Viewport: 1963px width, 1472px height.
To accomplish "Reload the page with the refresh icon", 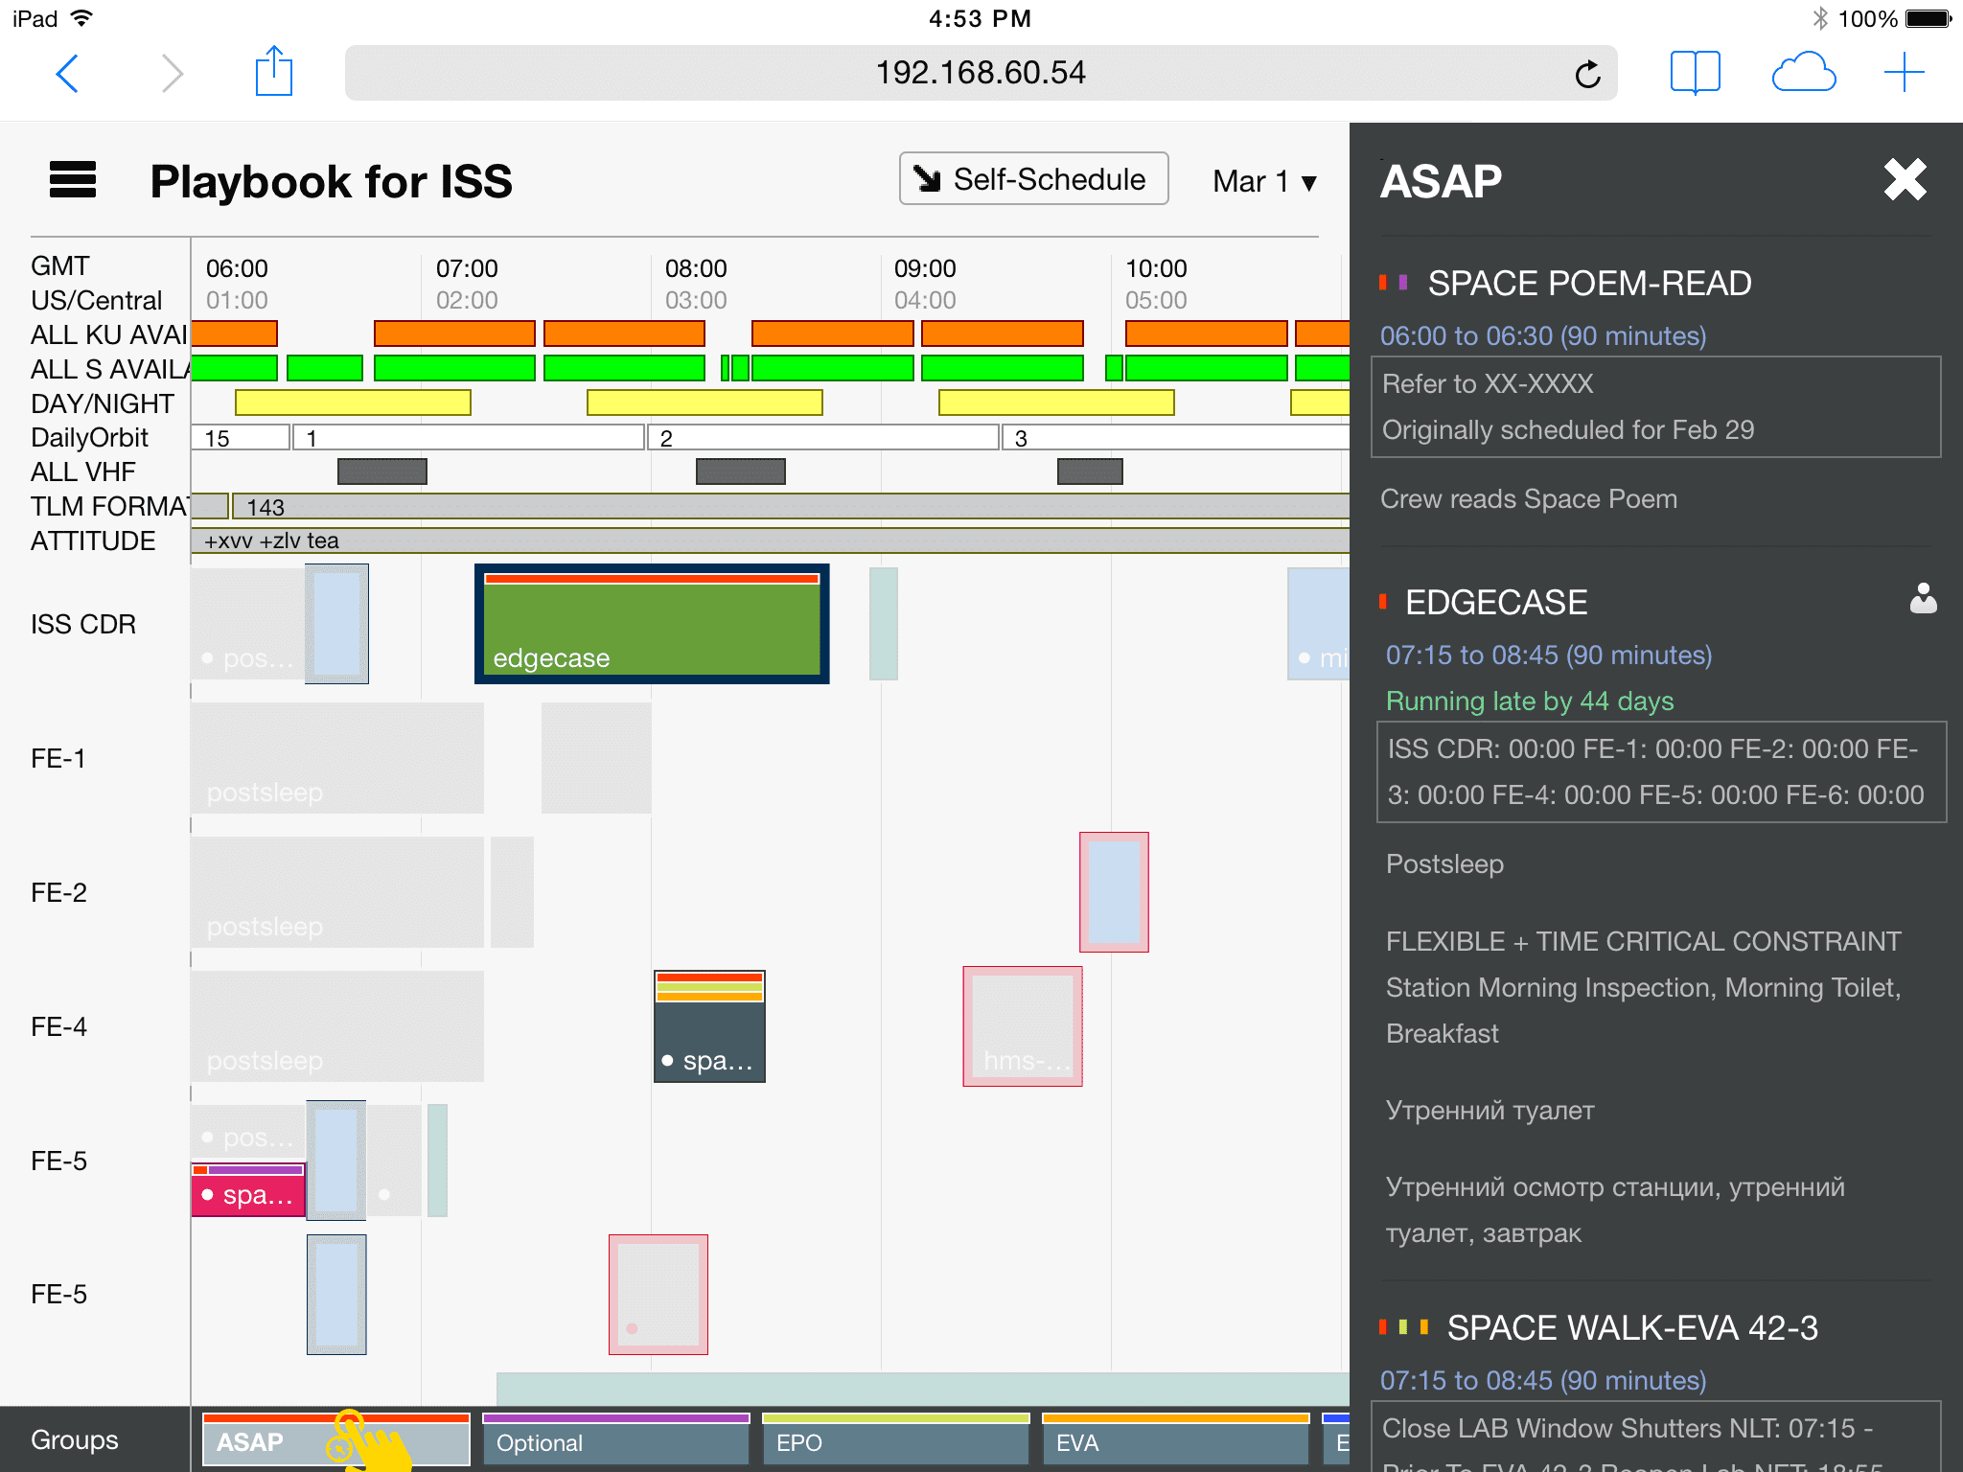I will (1587, 73).
